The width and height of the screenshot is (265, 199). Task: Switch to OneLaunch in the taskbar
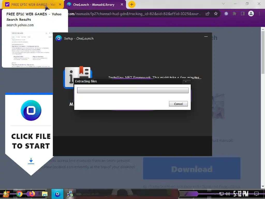click(57, 194)
